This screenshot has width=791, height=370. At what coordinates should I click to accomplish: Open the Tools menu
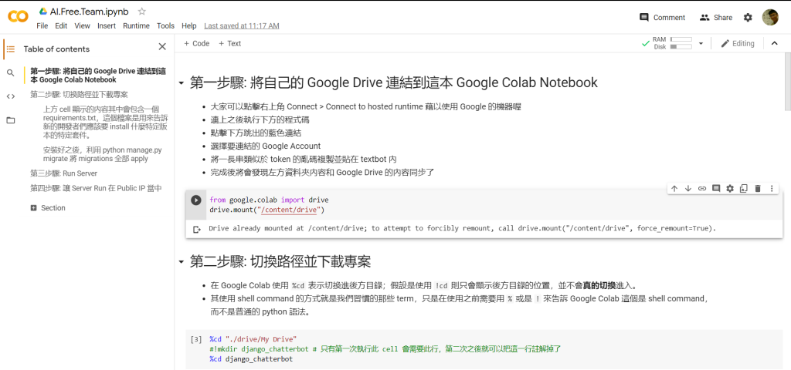tap(165, 25)
